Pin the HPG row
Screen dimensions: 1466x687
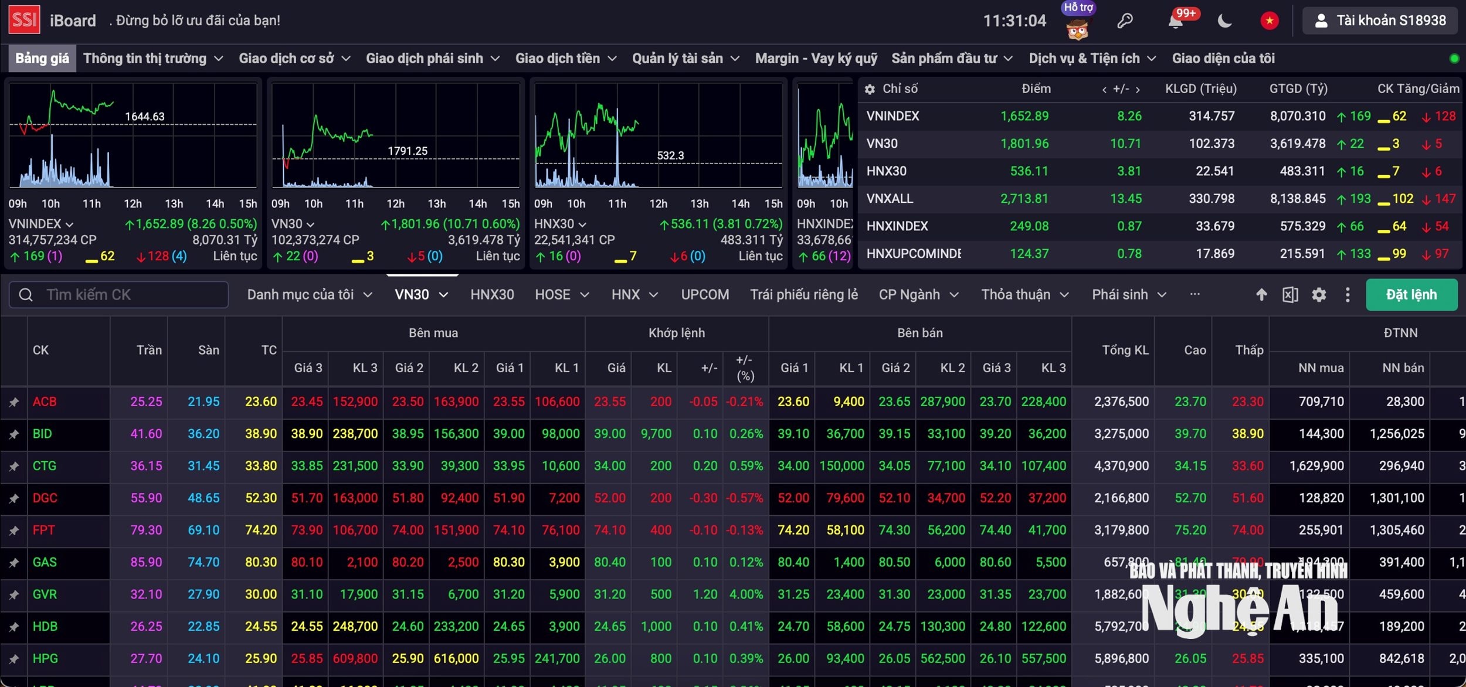tap(14, 659)
